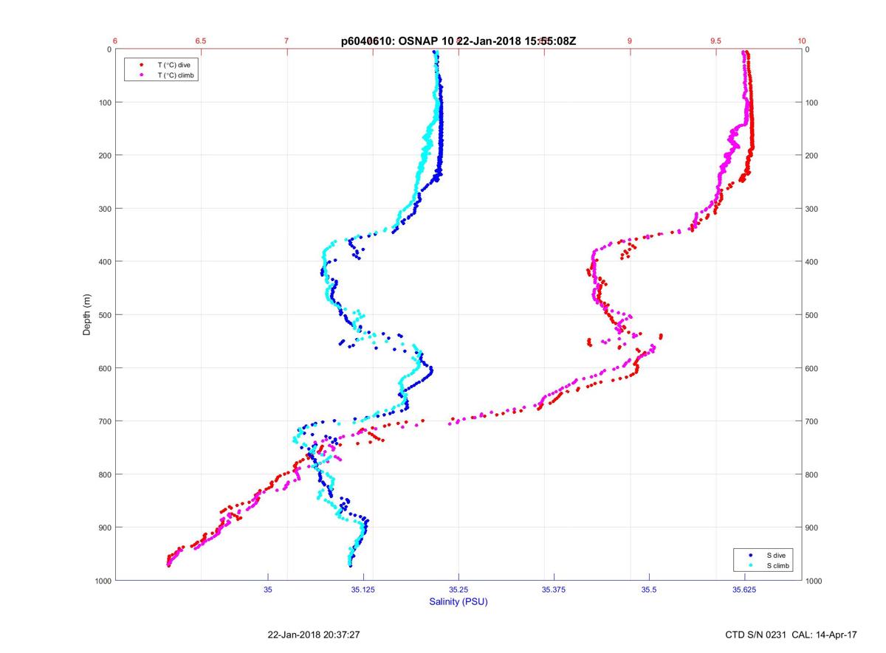The image size is (886, 653).
Task: Click the plot title 'p6040610: OSNAP 10'
Action: point(398,41)
